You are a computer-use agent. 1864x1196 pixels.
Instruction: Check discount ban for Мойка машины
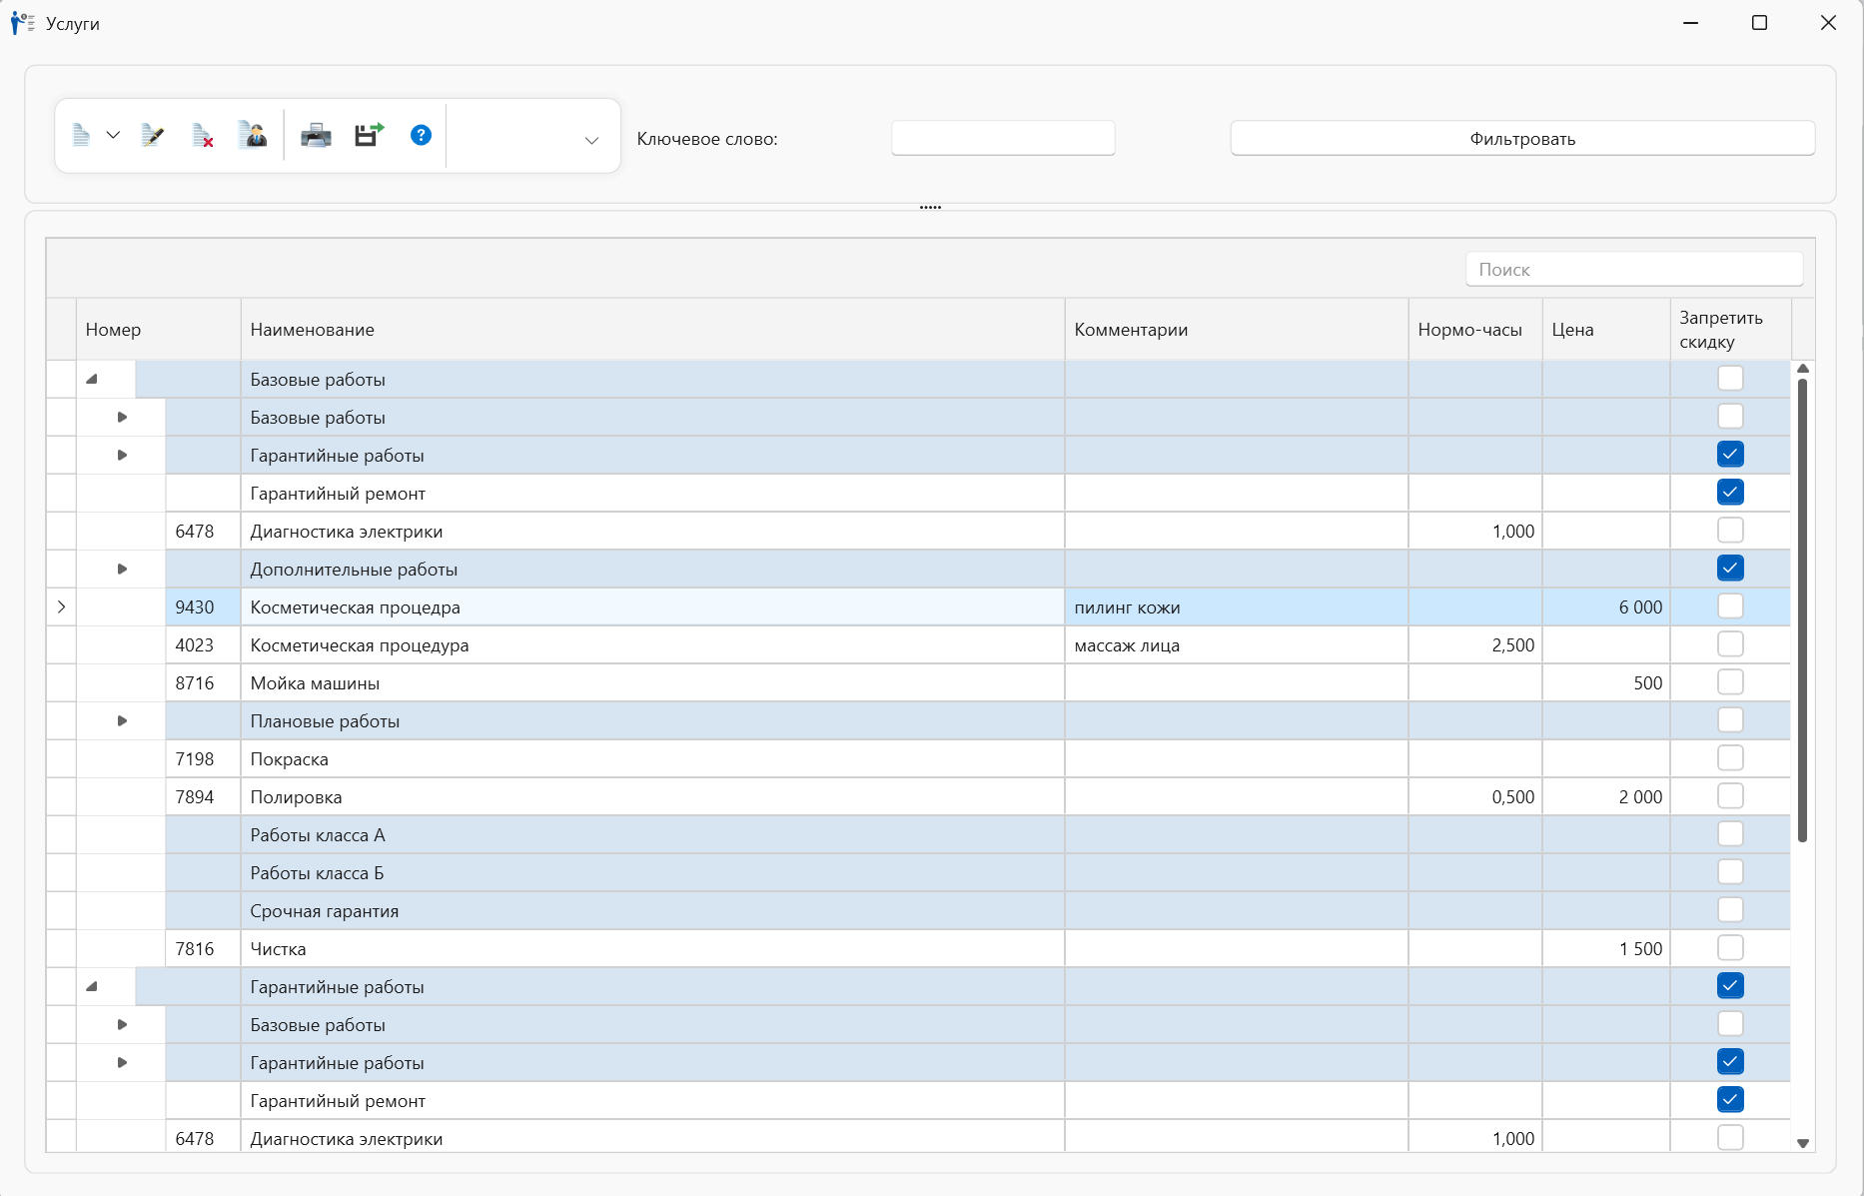click(x=1730, y=681)
